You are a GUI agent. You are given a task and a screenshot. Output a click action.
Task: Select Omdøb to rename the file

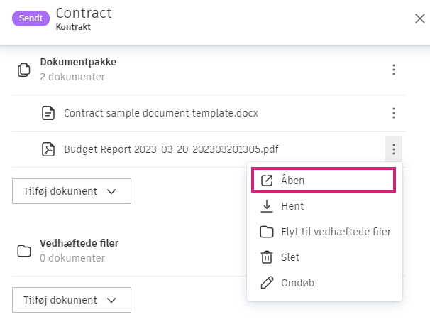[x=297, y=282]
